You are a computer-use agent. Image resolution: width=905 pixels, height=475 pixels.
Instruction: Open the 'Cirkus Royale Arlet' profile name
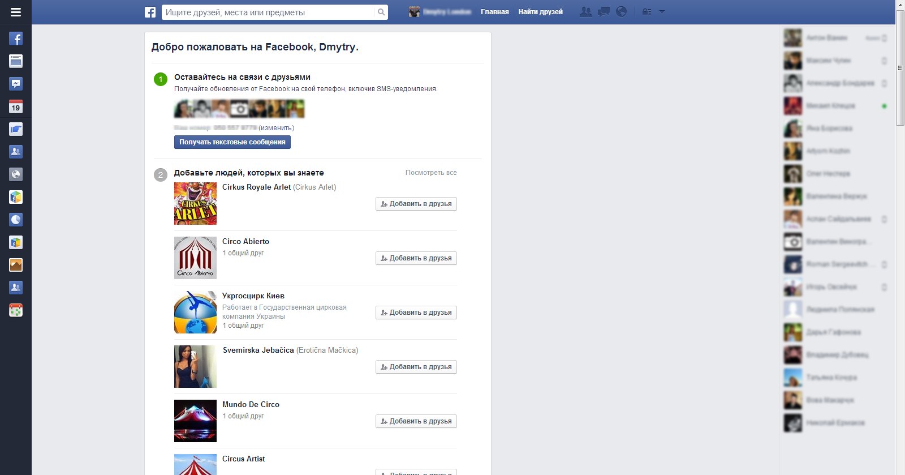point(256,187)
